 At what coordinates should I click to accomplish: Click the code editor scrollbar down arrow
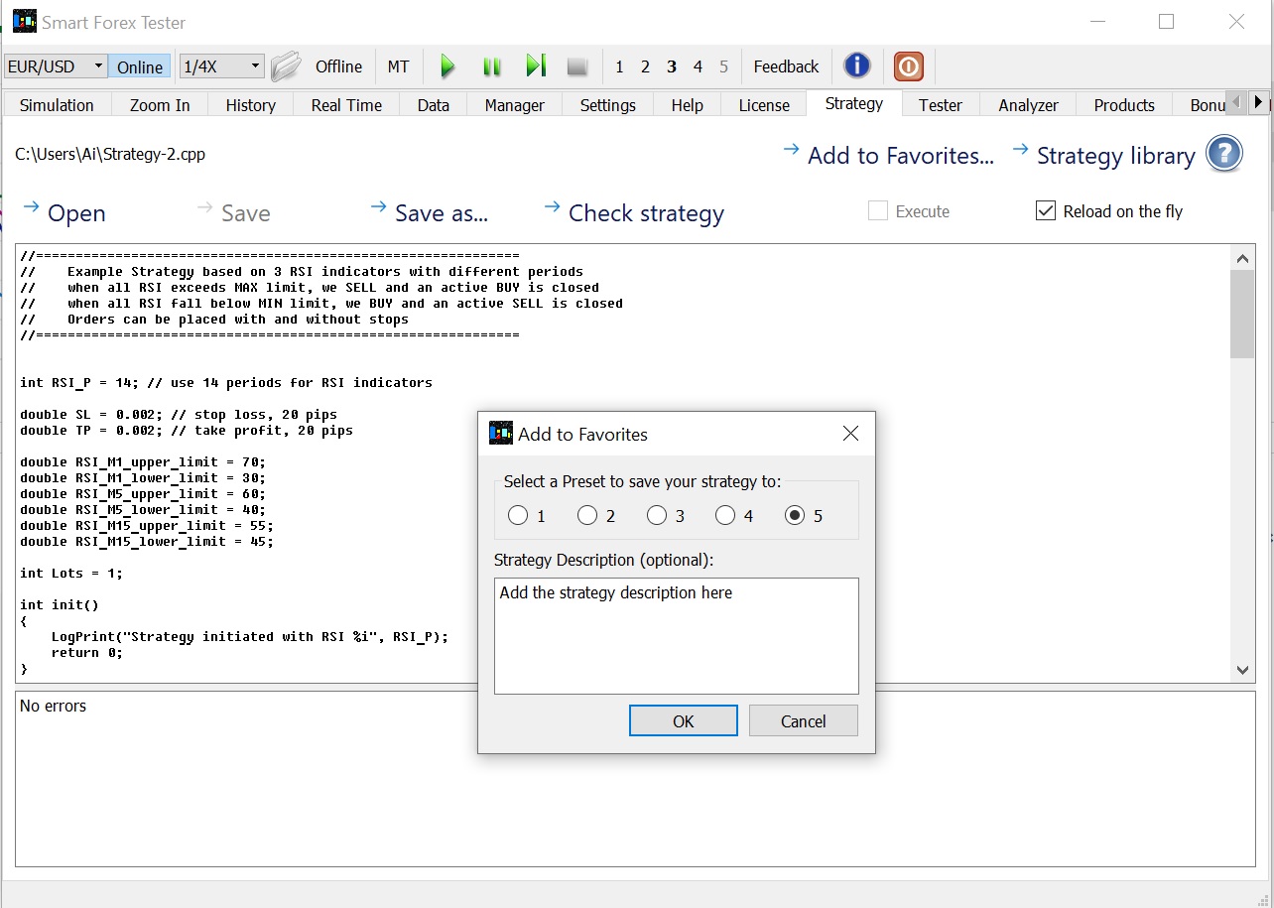(x=1242, y=671)
